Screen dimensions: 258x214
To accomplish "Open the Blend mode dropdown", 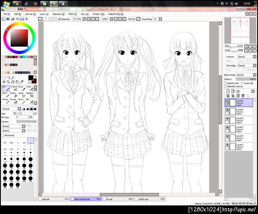I will coord(255,75).
